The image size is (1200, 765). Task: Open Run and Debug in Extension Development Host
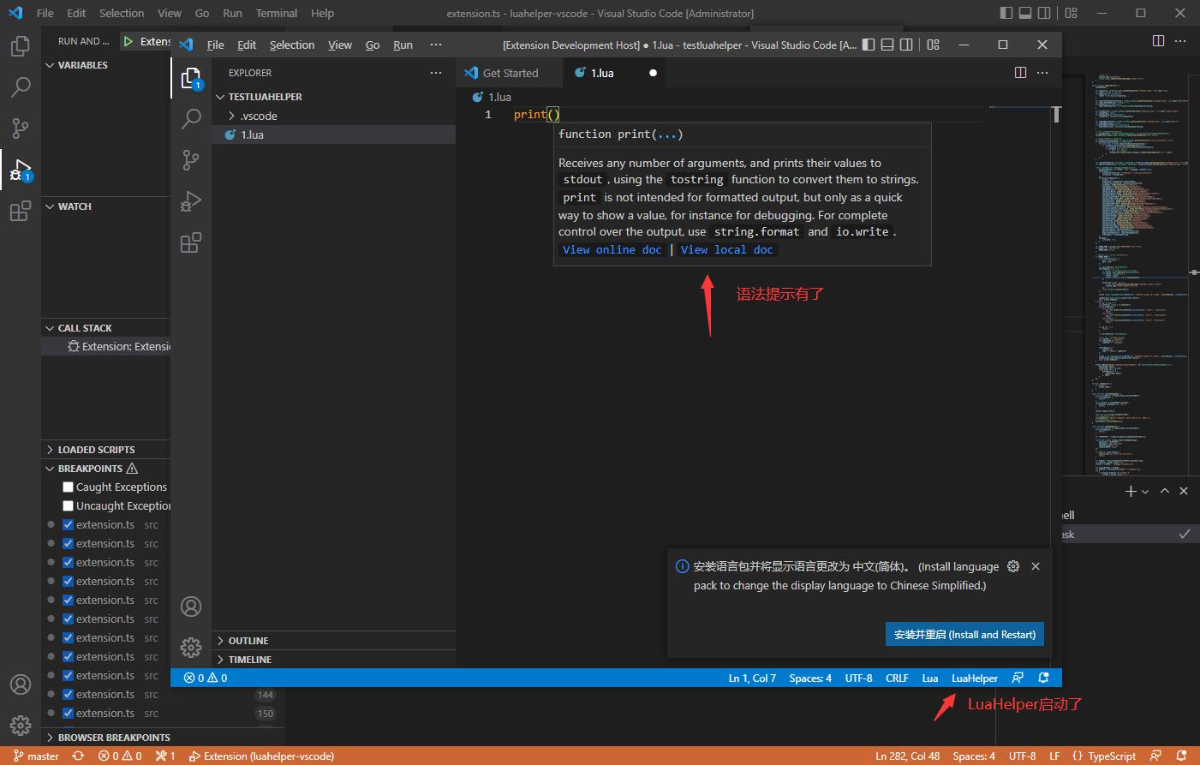pyautogui.click(x=191, y=201)
